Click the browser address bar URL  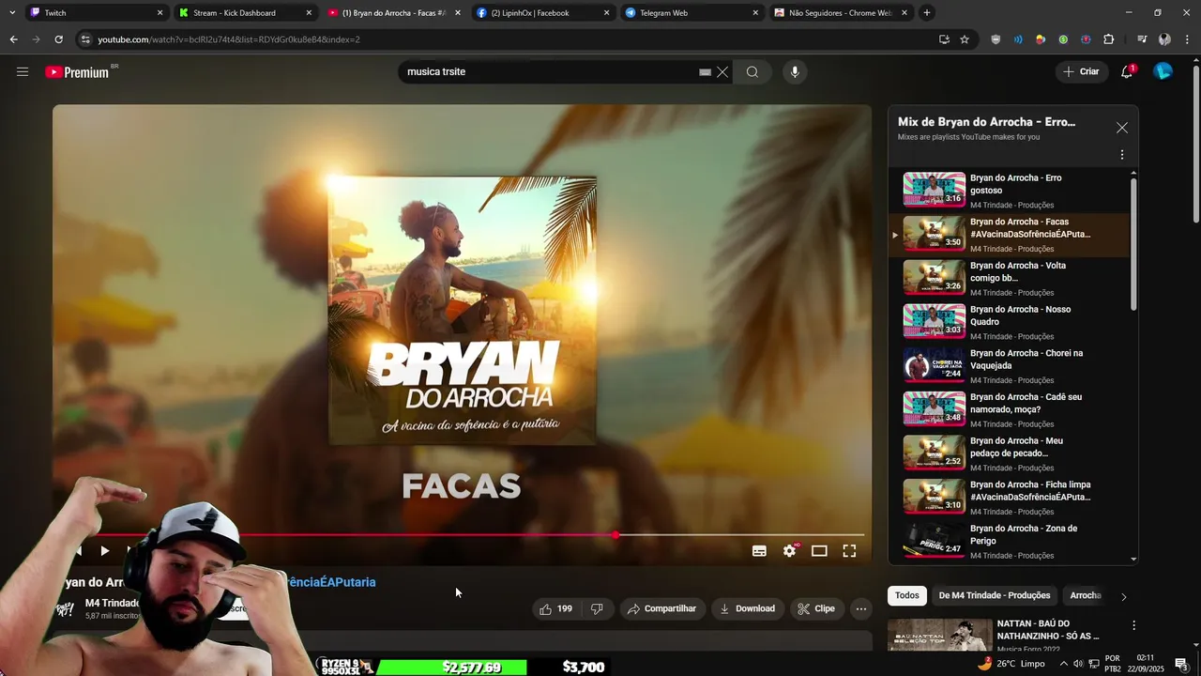(229, 39)
